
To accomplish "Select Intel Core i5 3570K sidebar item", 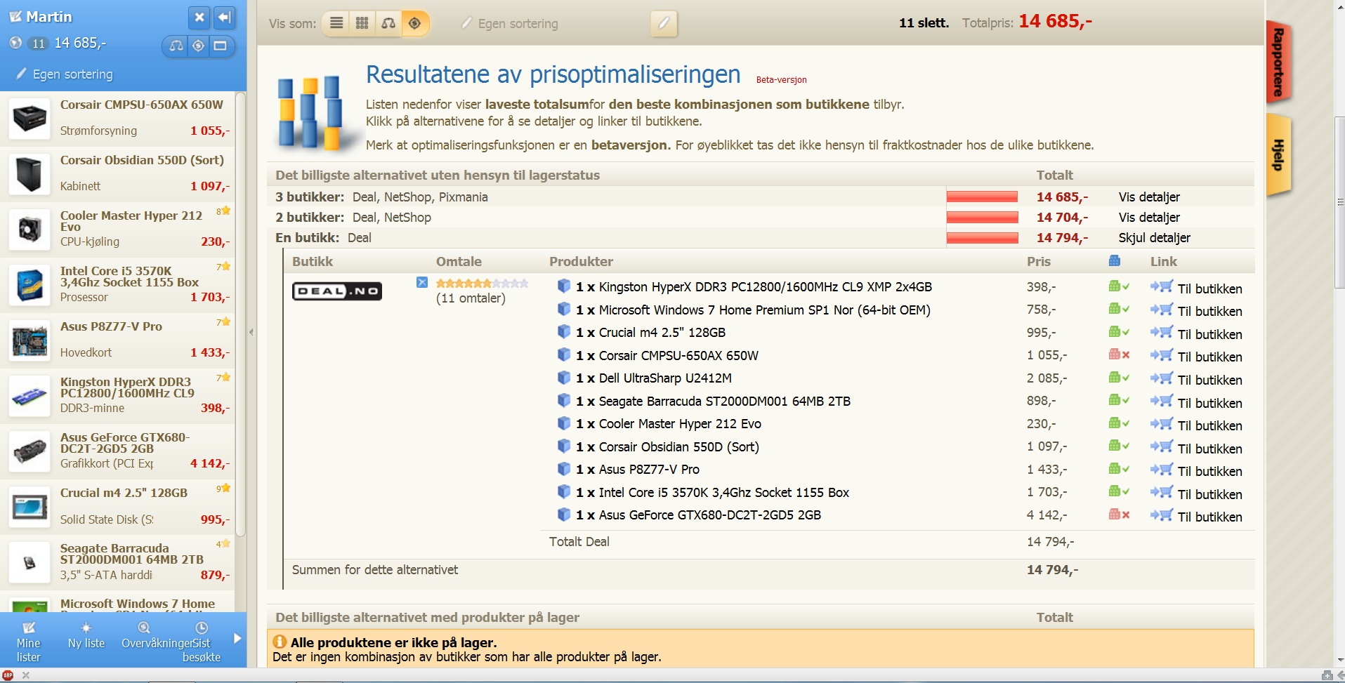I will [x=118, y=284].
